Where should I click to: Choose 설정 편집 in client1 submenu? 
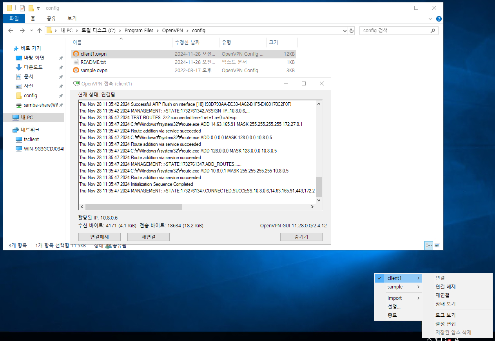tap(457, 324)
